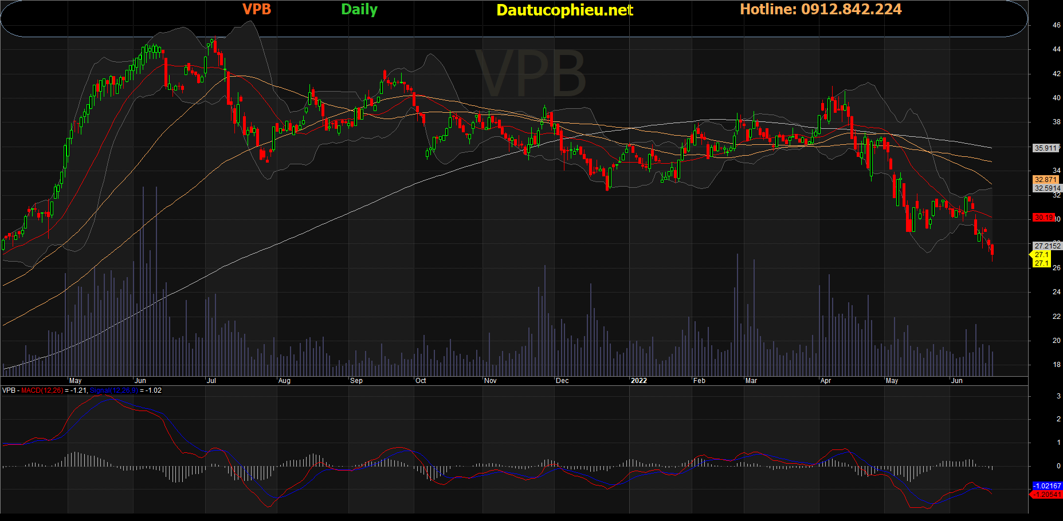Select the 35.911 moving average value tag
Screen dimensions: 1063x521
pyautogui.click(x=1046, y=148)
